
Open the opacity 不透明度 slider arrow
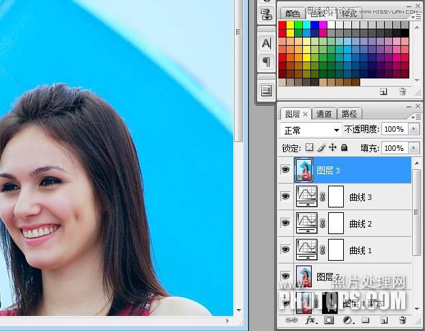click(x=414, y=129)
